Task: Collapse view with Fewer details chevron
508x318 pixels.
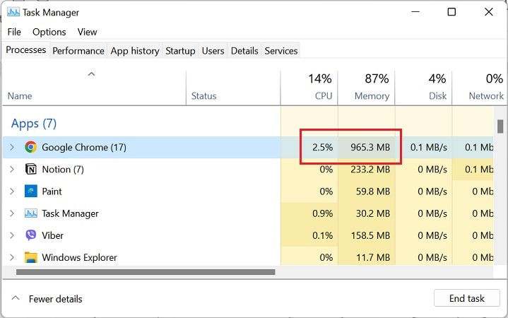Action: [16, 298]
